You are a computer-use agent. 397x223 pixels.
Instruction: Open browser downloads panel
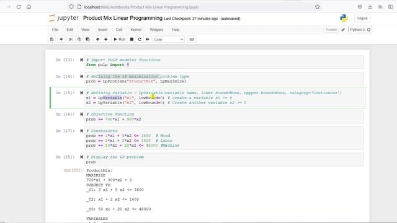[370, 7]
